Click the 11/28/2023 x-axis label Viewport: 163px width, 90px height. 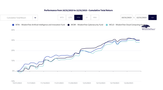coord(73,83)
